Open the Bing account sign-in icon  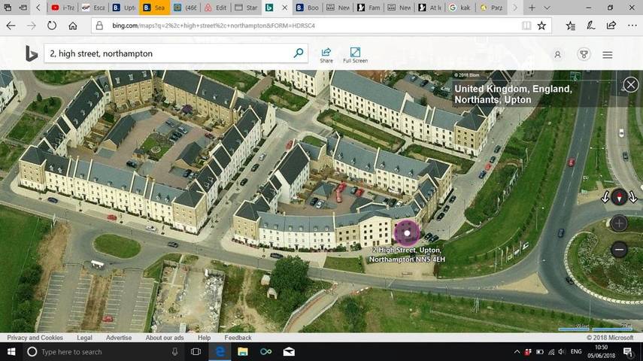click(557, 55)
